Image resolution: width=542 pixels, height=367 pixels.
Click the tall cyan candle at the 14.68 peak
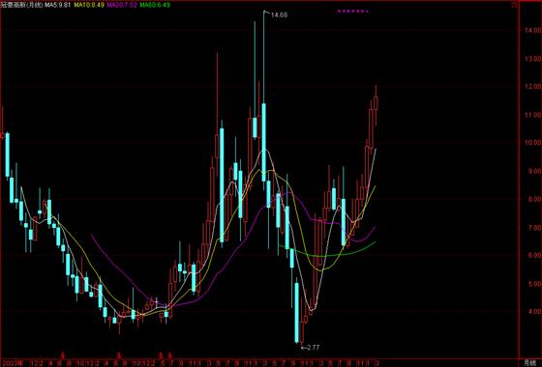(x=263, y=142)
